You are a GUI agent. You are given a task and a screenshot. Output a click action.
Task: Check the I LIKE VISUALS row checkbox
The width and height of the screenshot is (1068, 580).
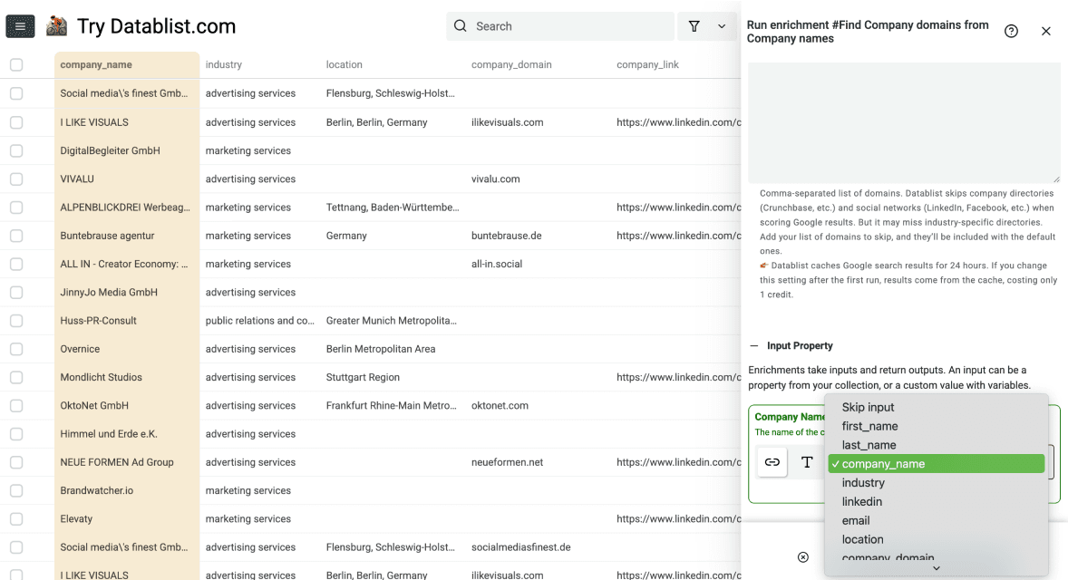(x=16, y=122)
